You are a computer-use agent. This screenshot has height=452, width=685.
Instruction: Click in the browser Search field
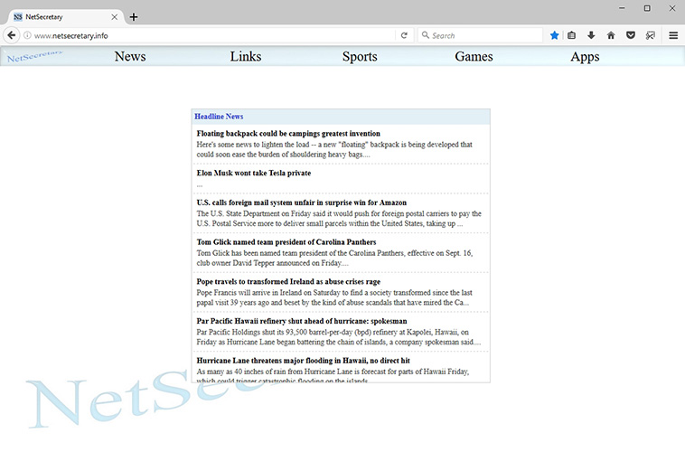click(483, 35)
